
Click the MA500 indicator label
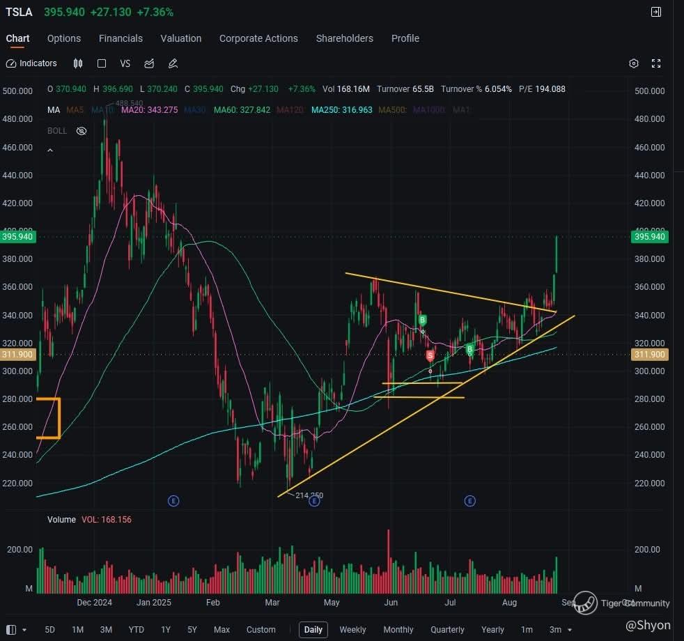click(x=392, y=110)
